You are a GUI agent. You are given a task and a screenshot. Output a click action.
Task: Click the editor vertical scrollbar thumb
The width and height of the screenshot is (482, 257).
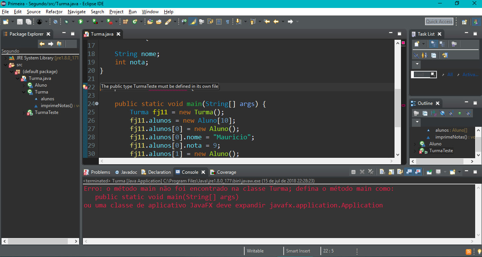[397, 108]
